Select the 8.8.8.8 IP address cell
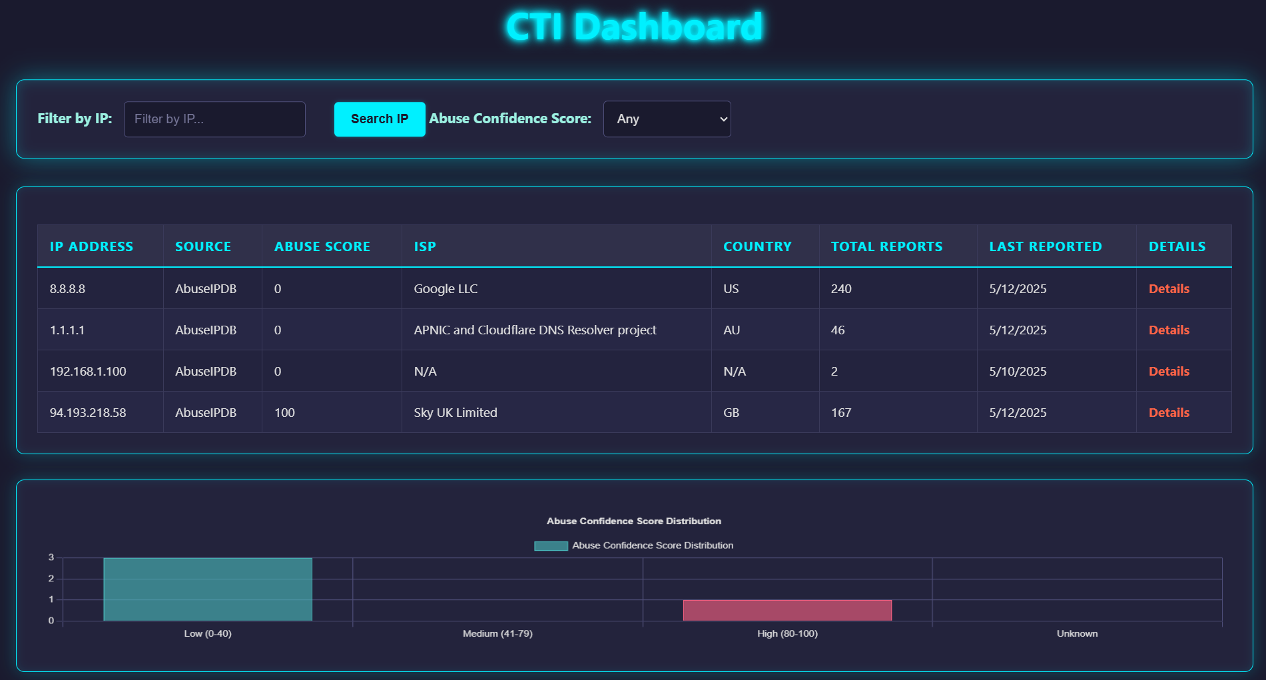This screenshot has width=1266, height=680. coord(101,288)
